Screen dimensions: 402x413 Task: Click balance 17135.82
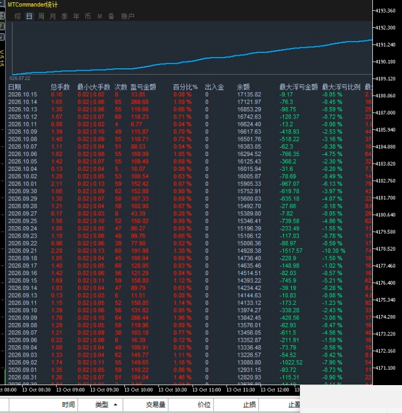coord(249,95)
